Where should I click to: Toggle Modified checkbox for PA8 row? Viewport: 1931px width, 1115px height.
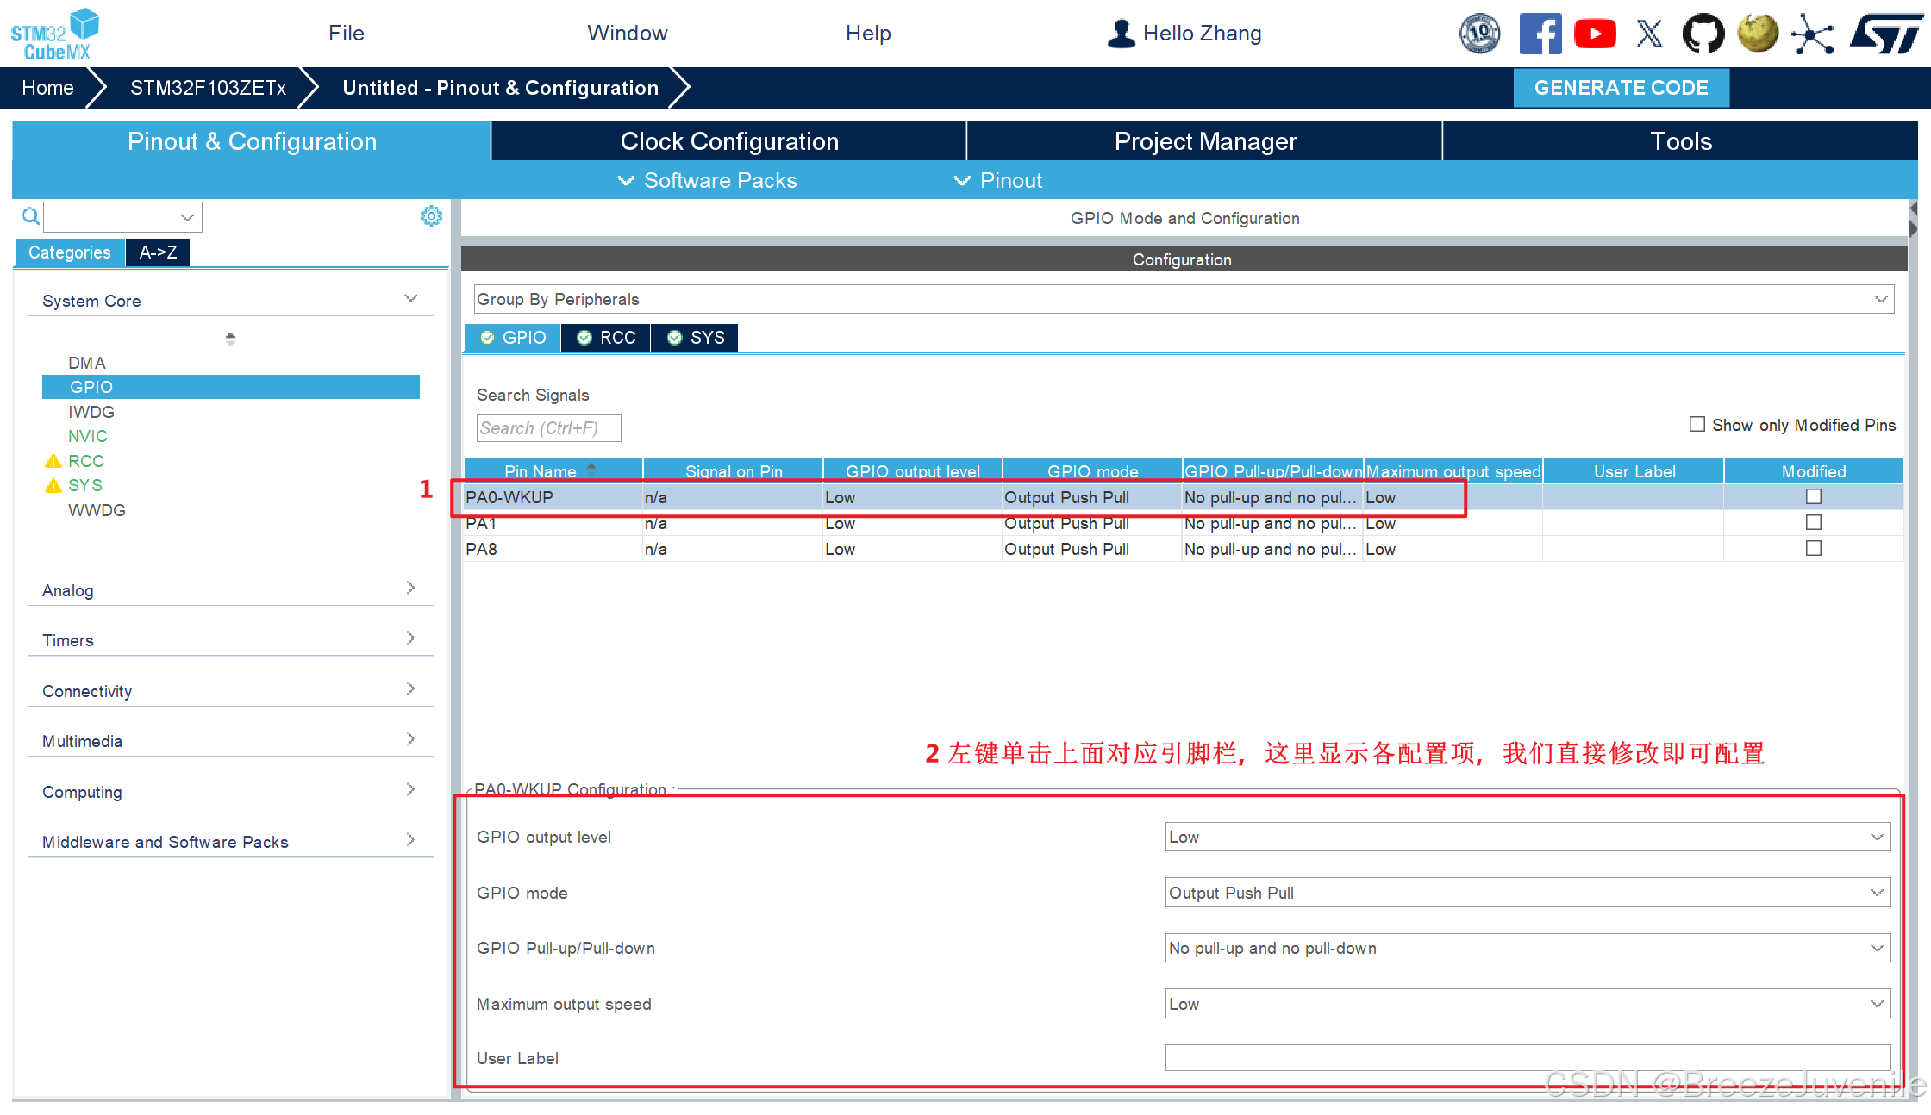1814,548
